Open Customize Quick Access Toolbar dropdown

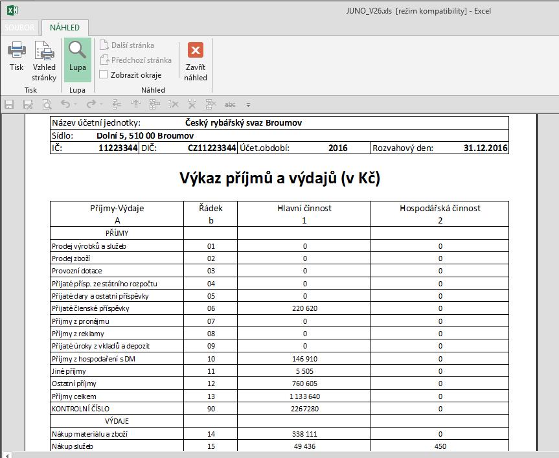[248, 105]
